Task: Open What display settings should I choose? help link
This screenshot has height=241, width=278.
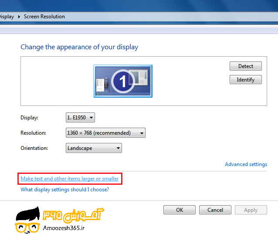Action: [x=65, y=190]
